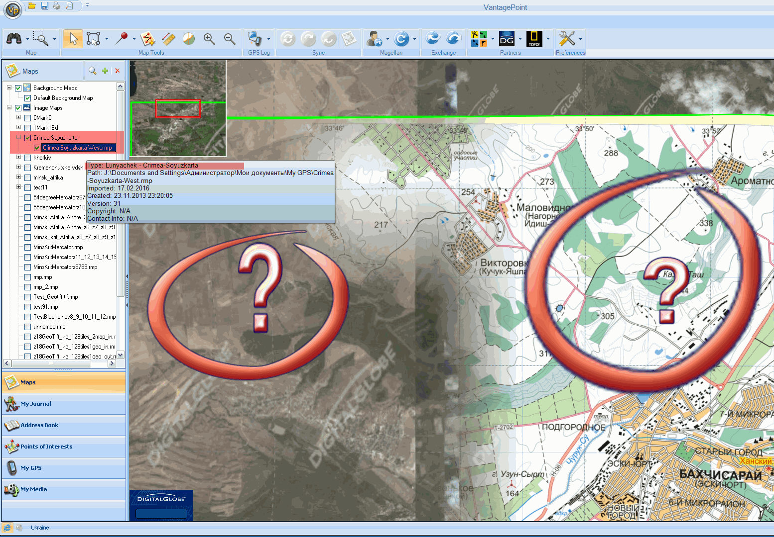This screenshot has width=774, height=537.
Task: Open the Points of Interests panel
Action: pyautogui.click(x=46, y=447)
